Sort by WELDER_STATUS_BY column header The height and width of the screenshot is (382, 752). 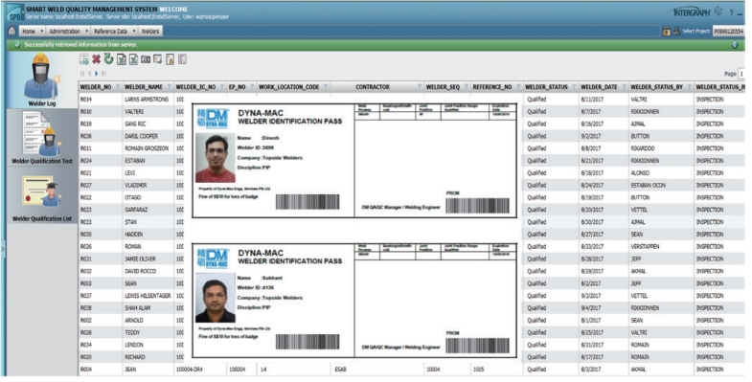(656, 87)
